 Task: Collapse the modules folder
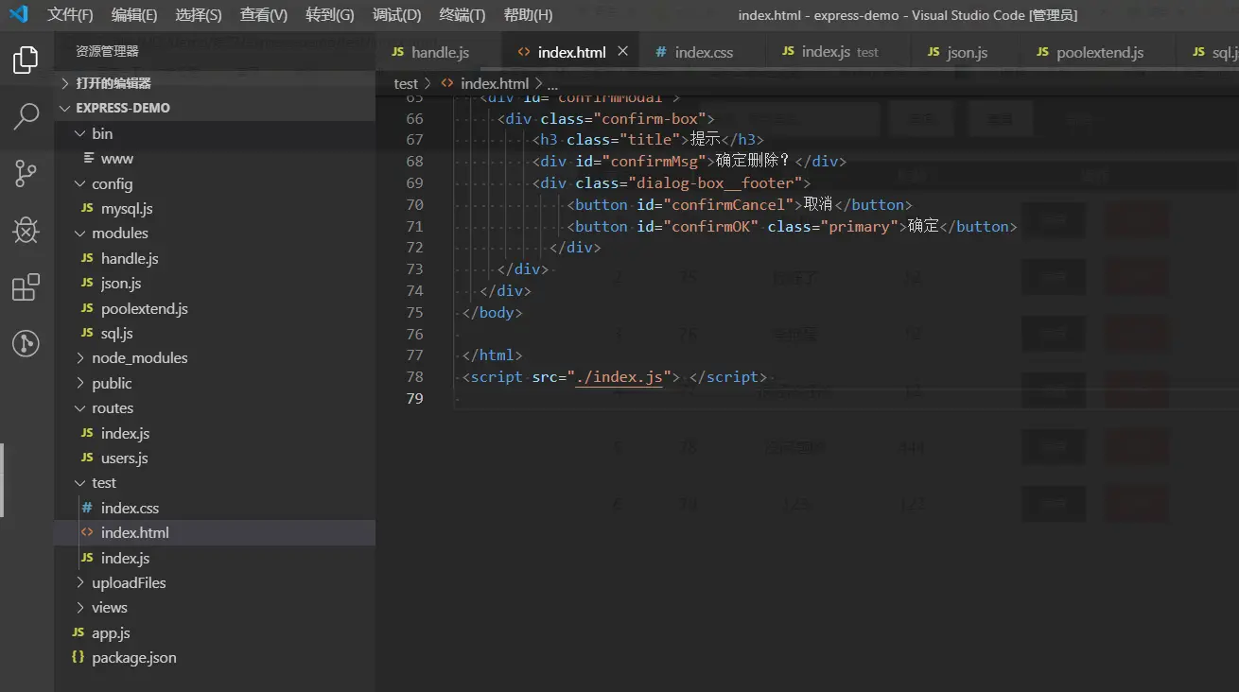point(80,233)
